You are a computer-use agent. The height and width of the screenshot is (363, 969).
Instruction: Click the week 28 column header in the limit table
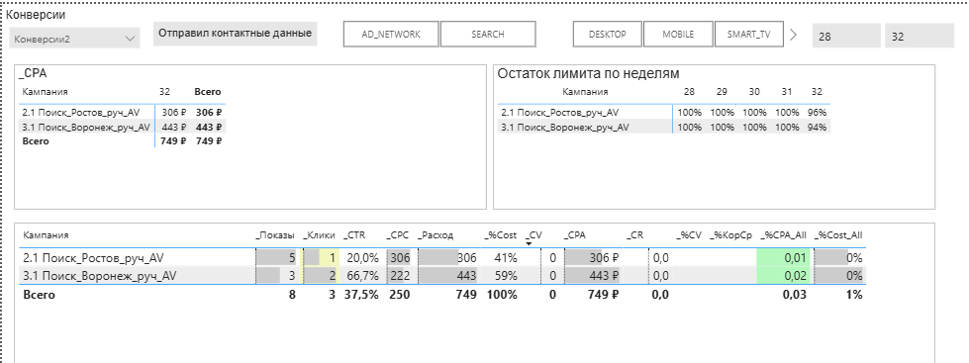click(x=689, y=92)
